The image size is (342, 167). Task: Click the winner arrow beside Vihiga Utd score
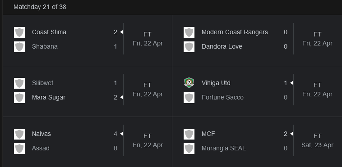pos(291,83)
